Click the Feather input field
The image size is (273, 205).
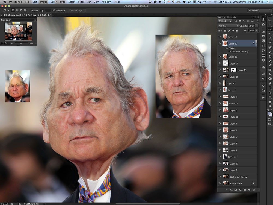[x=45, y=10]
